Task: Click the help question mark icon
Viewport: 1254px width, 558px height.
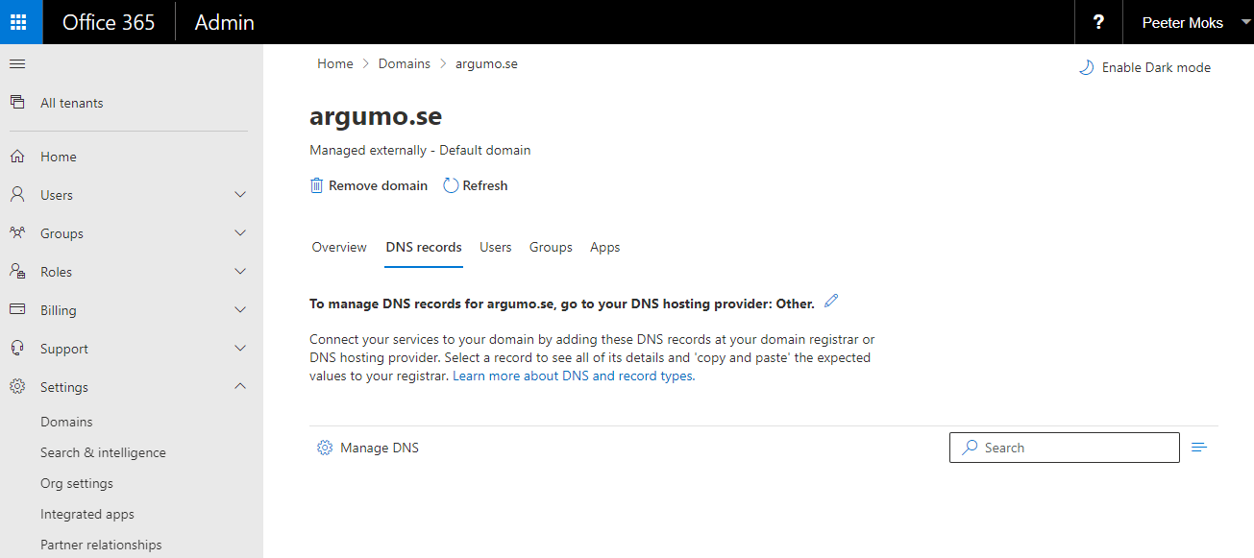Action: tap(1098, 22)
